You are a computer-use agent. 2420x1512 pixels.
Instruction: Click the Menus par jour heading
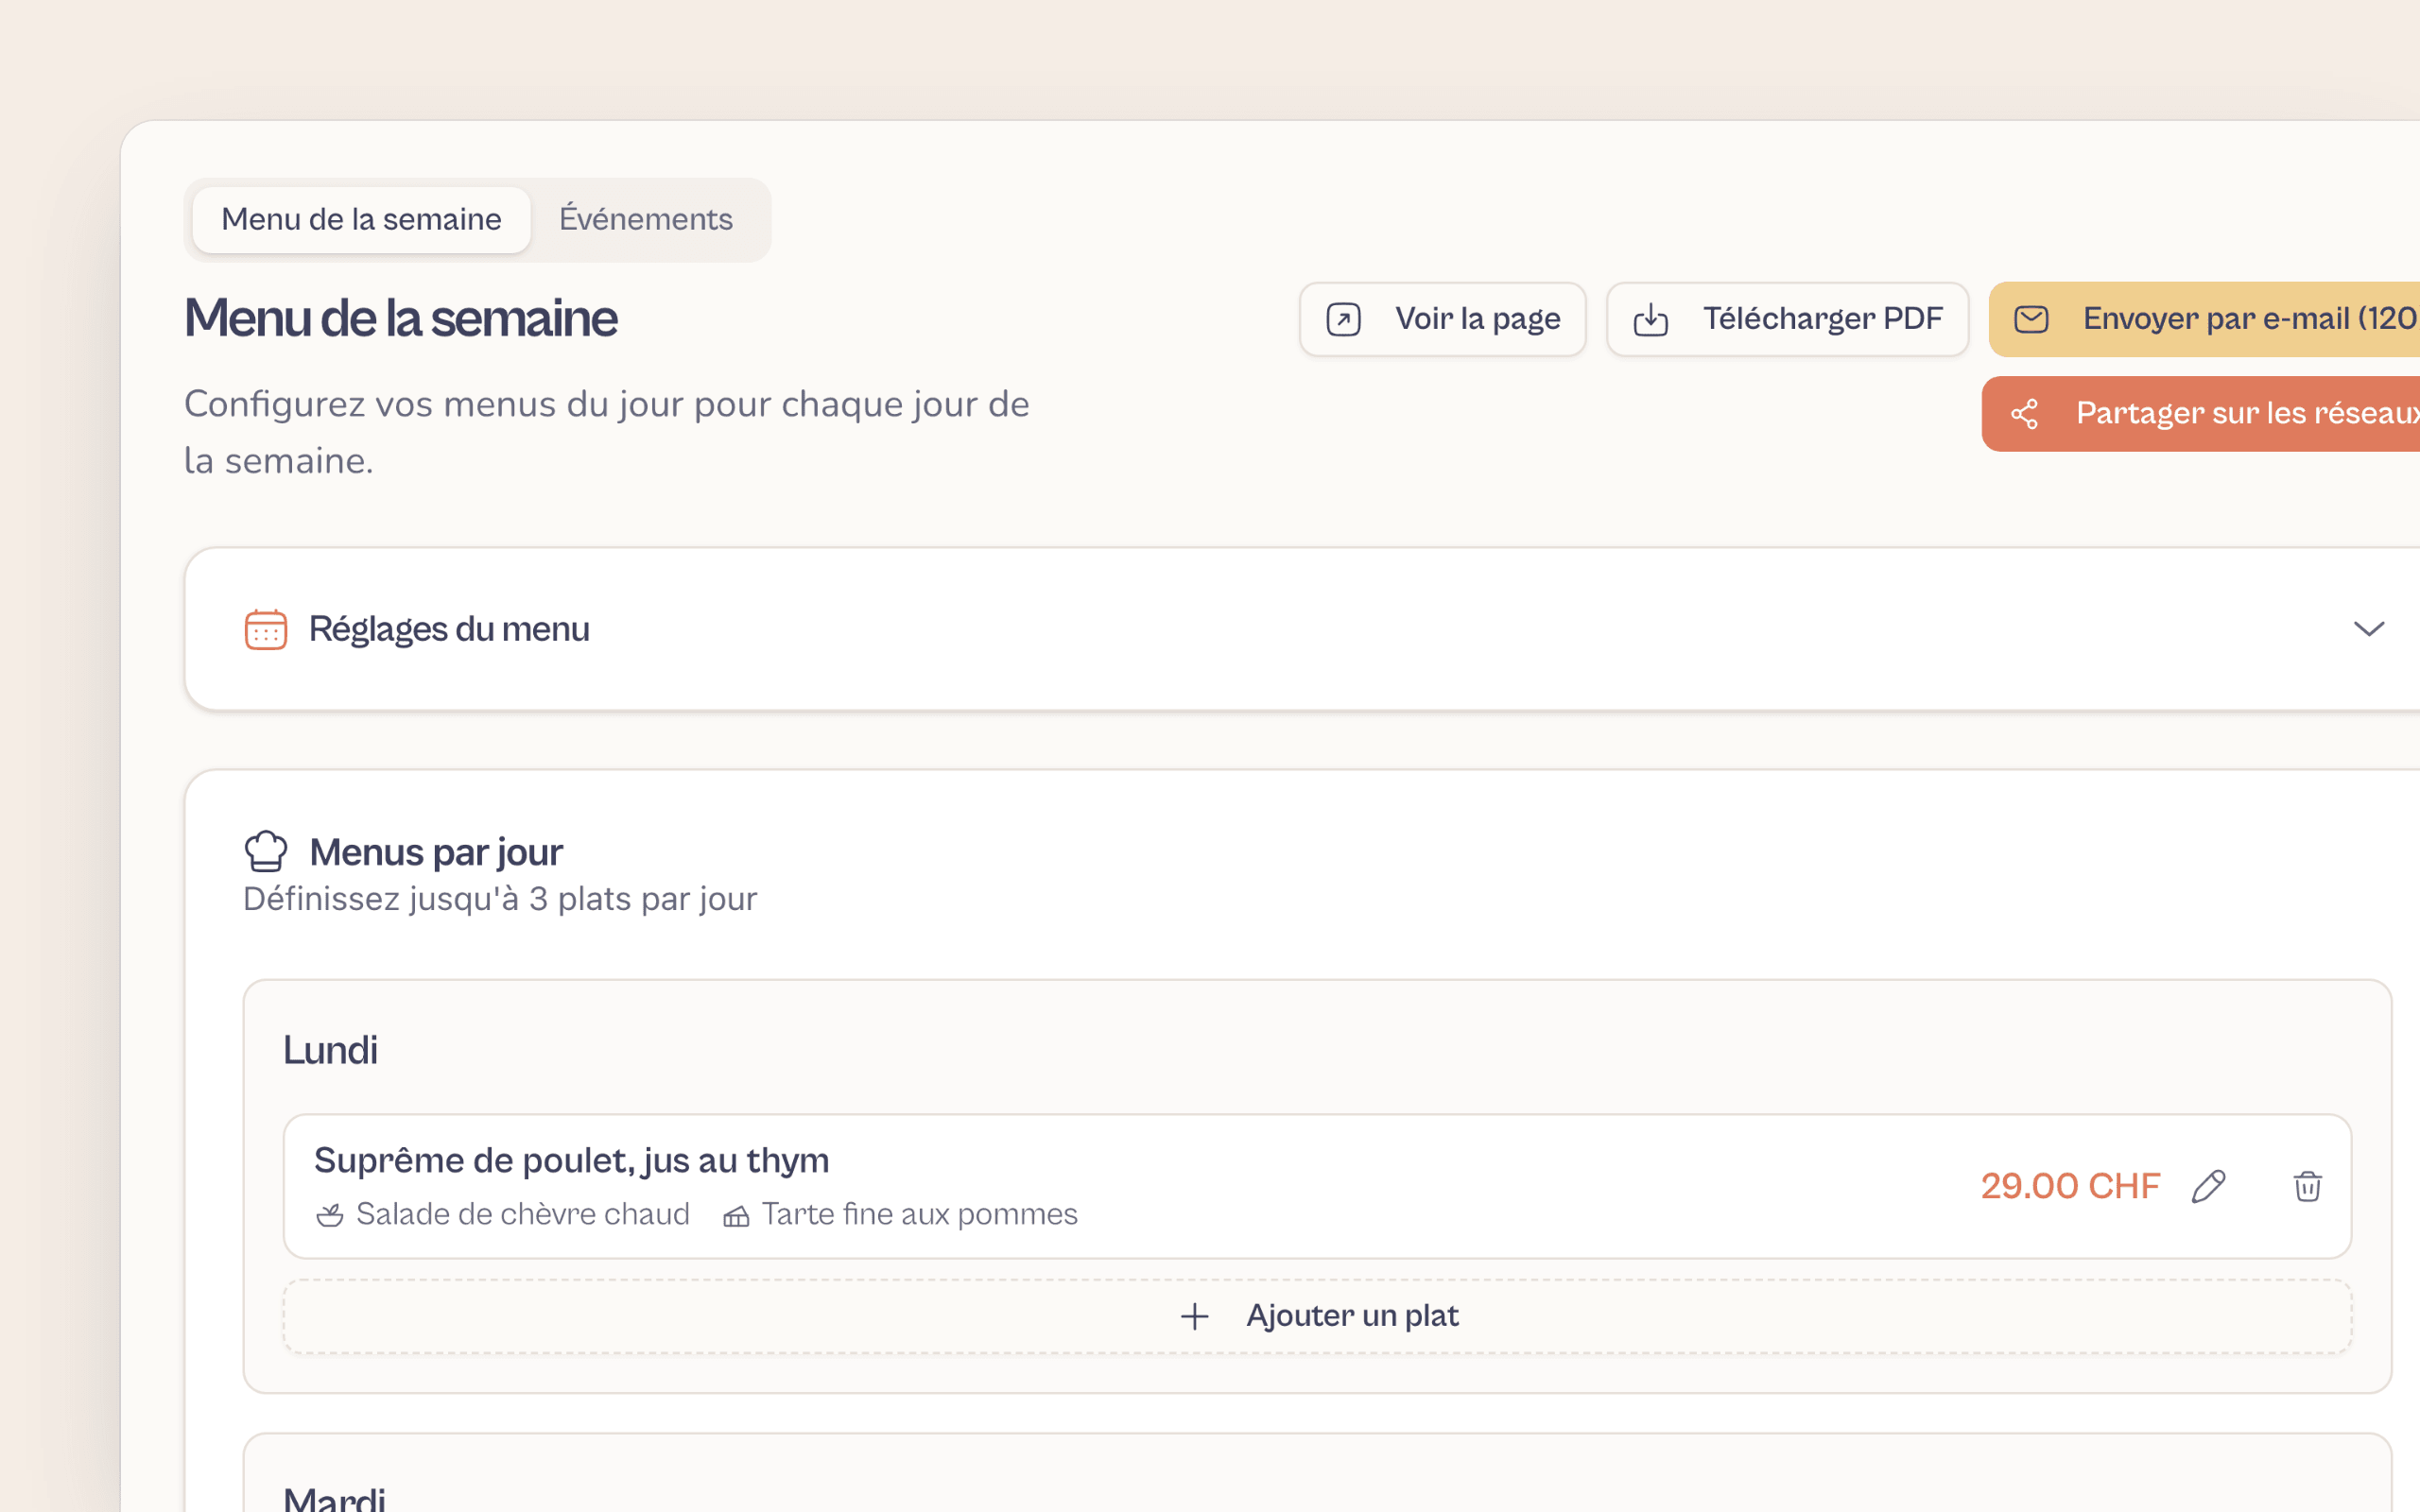436,852
